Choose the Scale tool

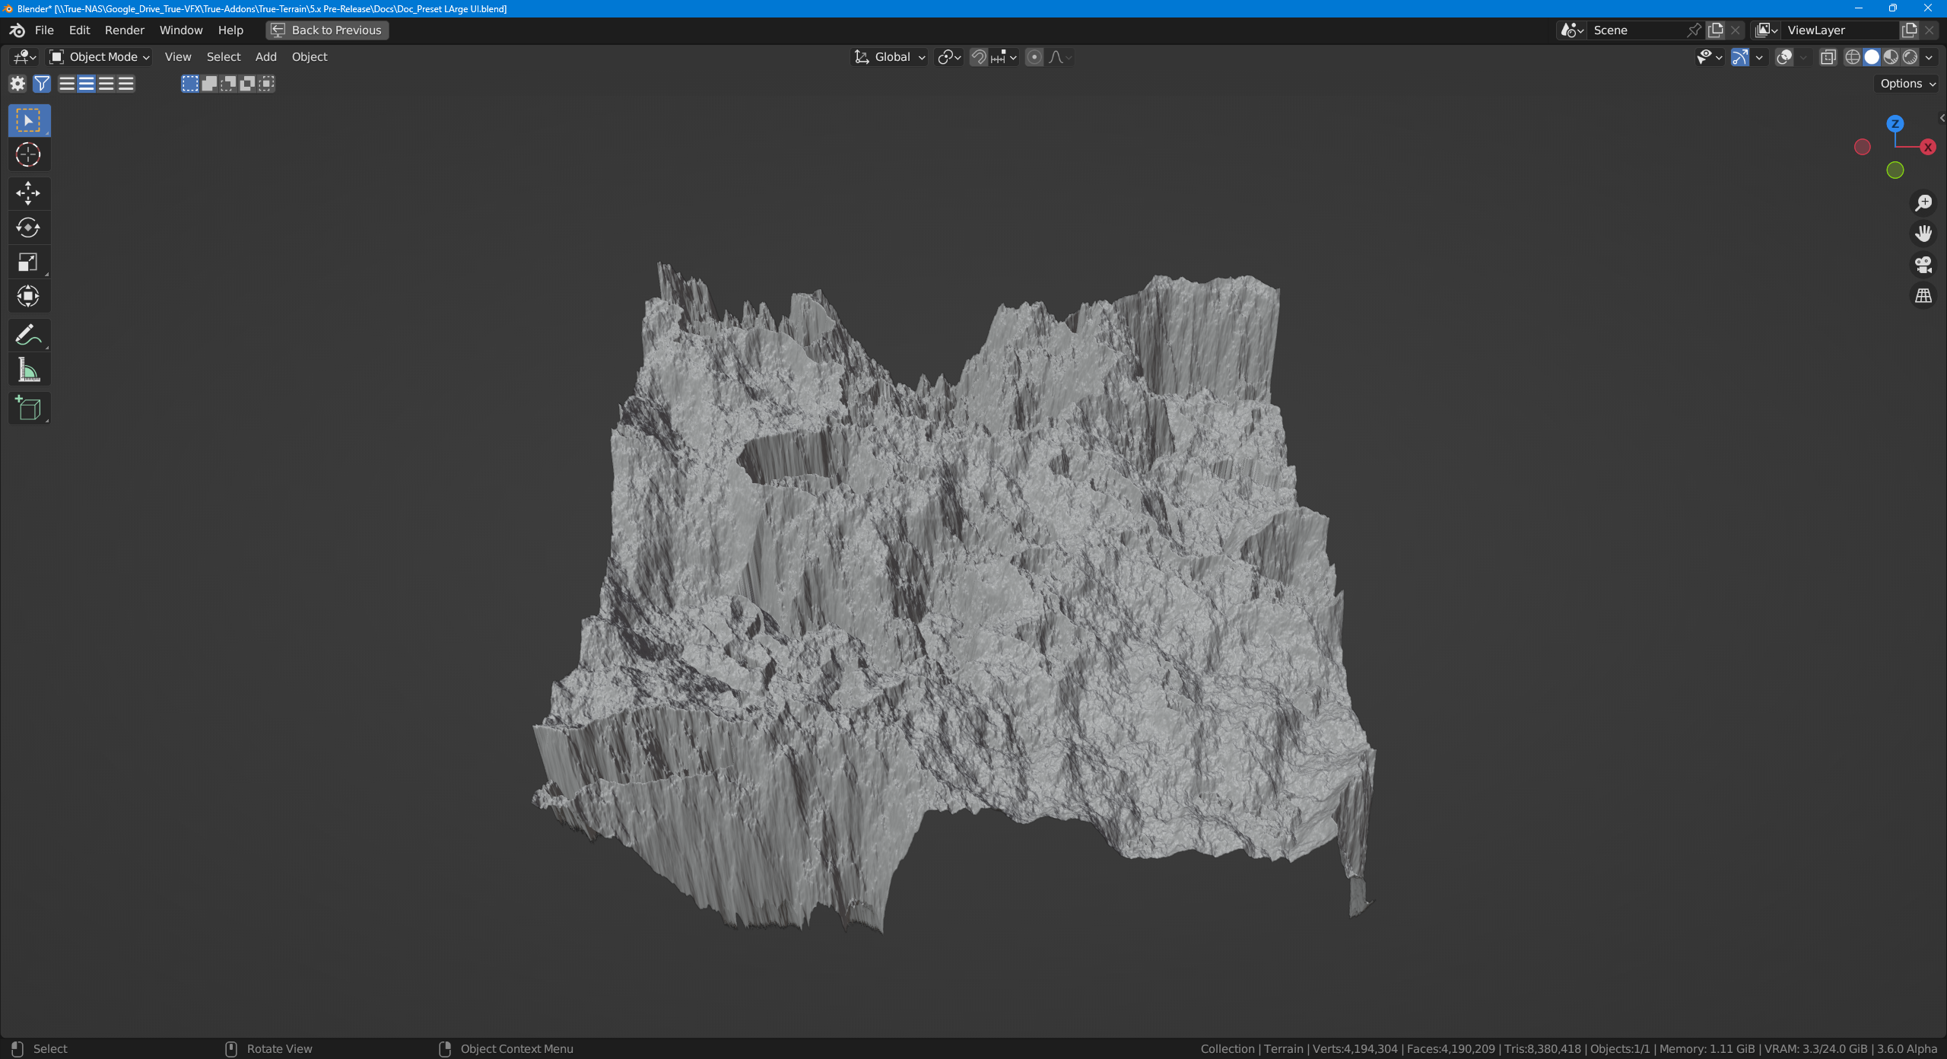click(x=28, y=262)
